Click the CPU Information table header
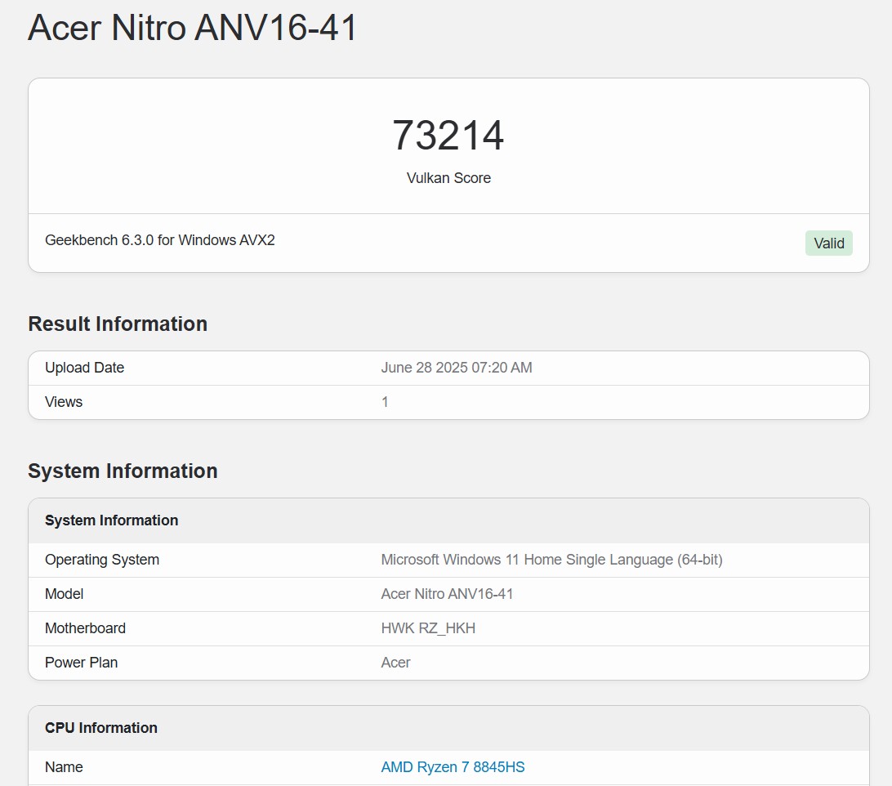Viewport: 892px width, 786px height. click(x=101, y=727)
